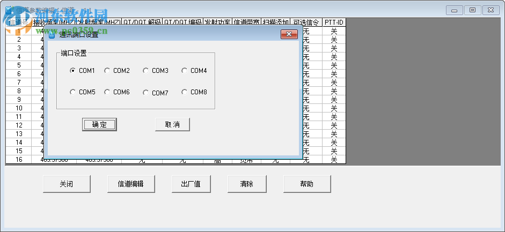This screenshot has width=505, height=232.
Task: Click PTT-ID 关 cell for channel 16
Action: pos(334,159)
